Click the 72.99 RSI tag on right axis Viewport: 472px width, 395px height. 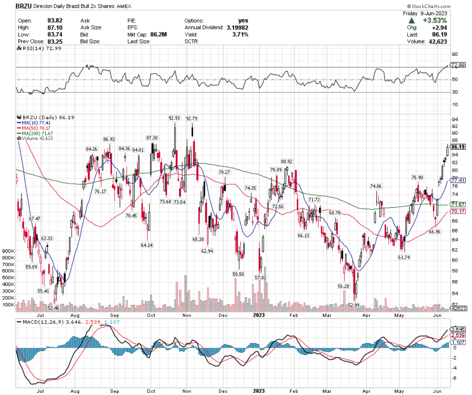tap(458, 65)
